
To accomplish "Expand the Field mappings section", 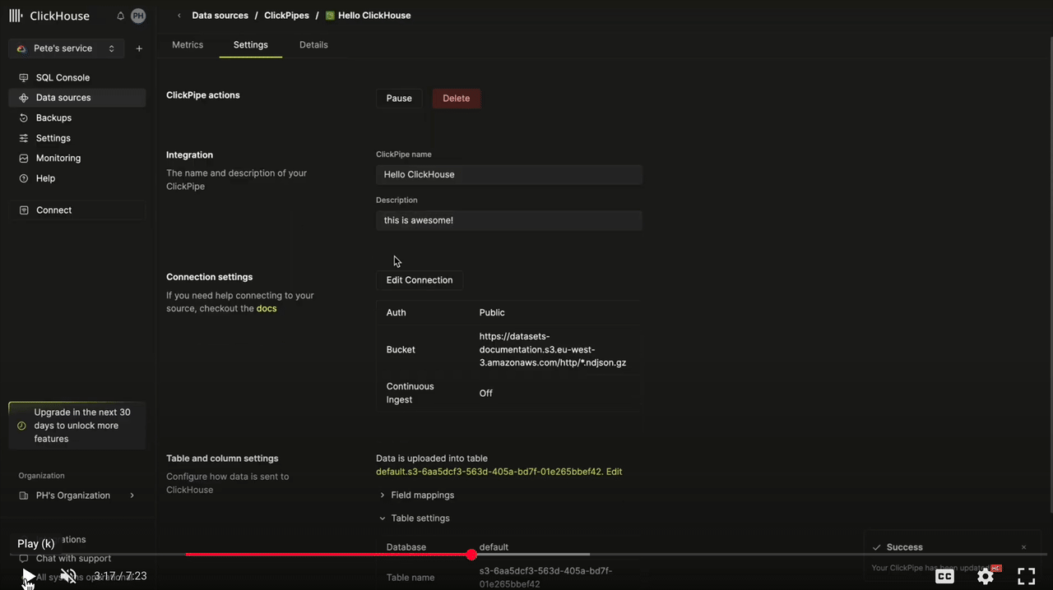I will coord(422,496).
